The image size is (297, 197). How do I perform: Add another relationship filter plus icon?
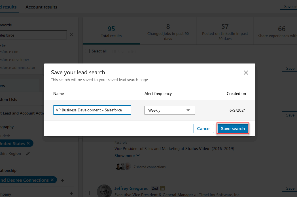point(63,181)
